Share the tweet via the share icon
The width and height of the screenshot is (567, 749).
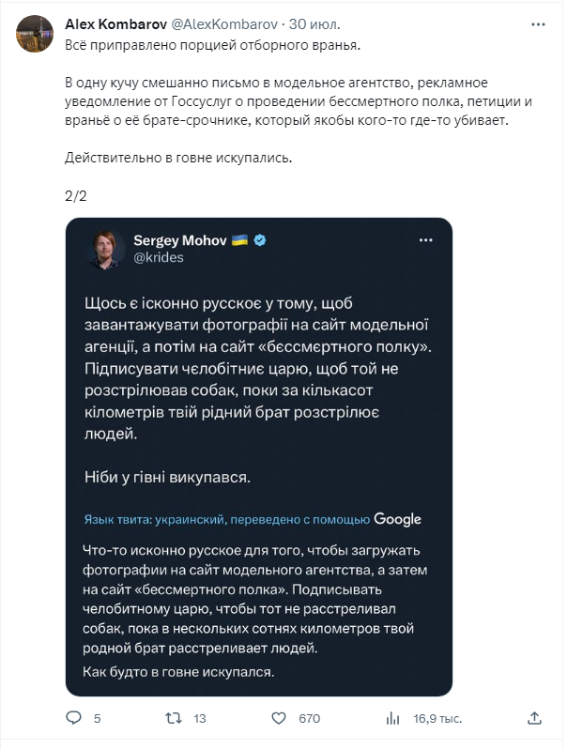[x=535, y=718]
